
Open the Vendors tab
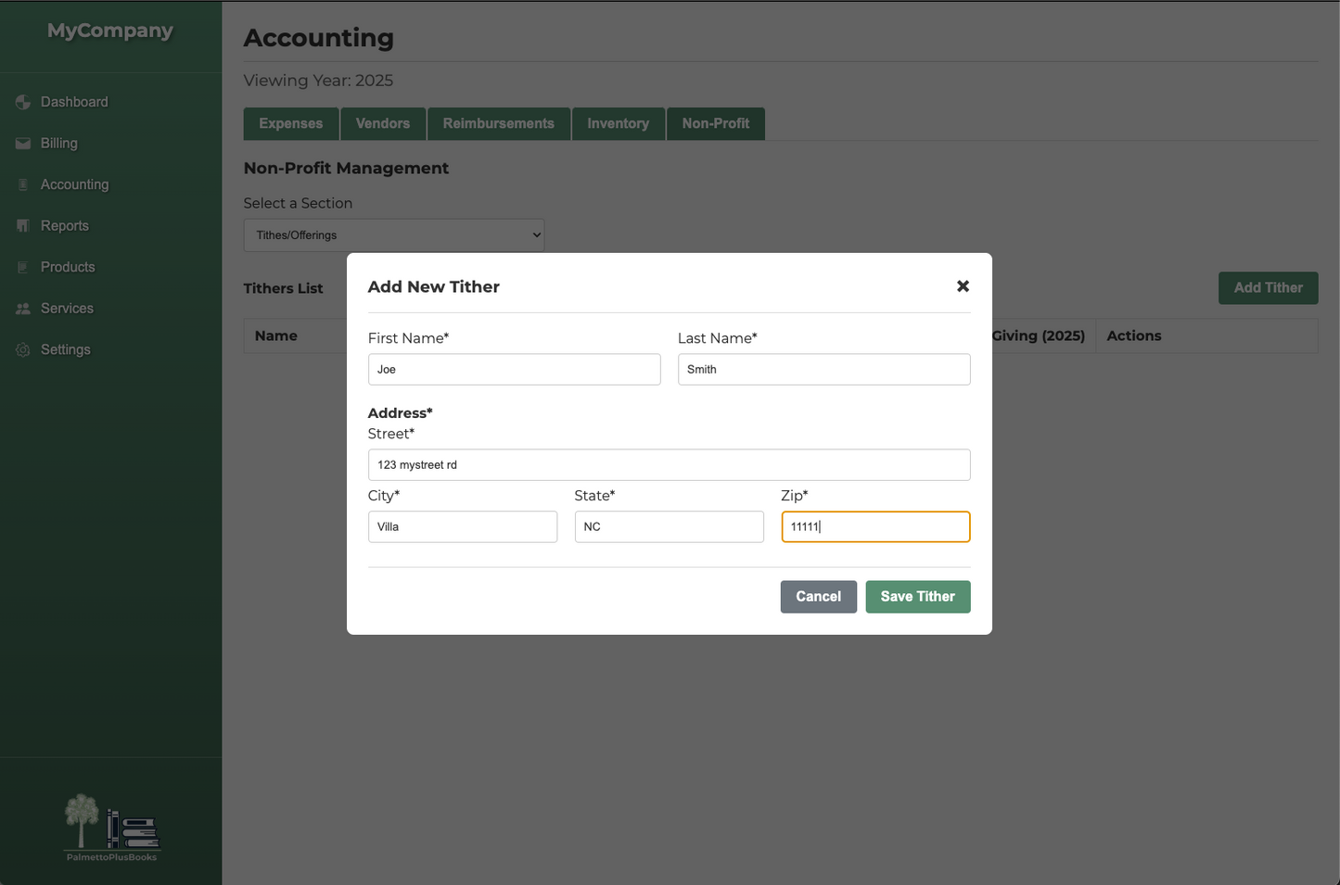(x=383, y=124)
